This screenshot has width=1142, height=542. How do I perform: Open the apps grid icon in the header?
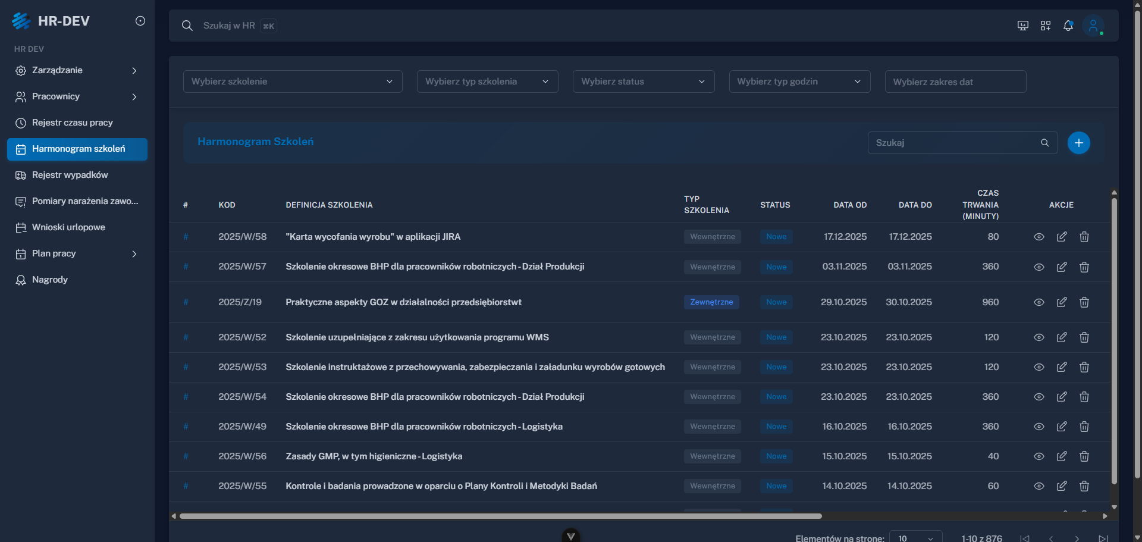pos(1046,26)
